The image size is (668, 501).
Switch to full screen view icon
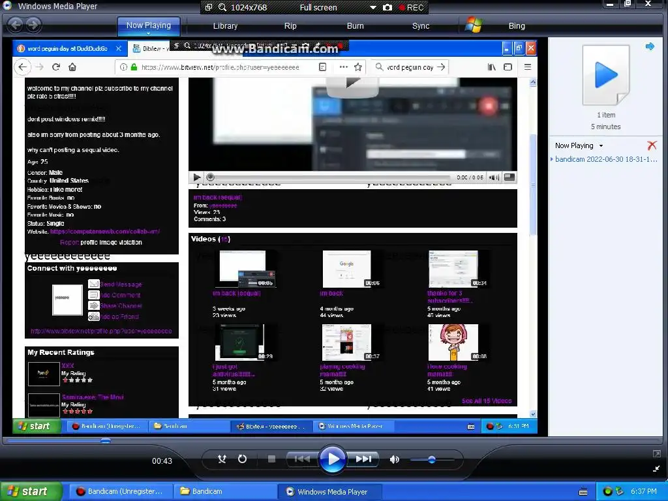point(656,454)
